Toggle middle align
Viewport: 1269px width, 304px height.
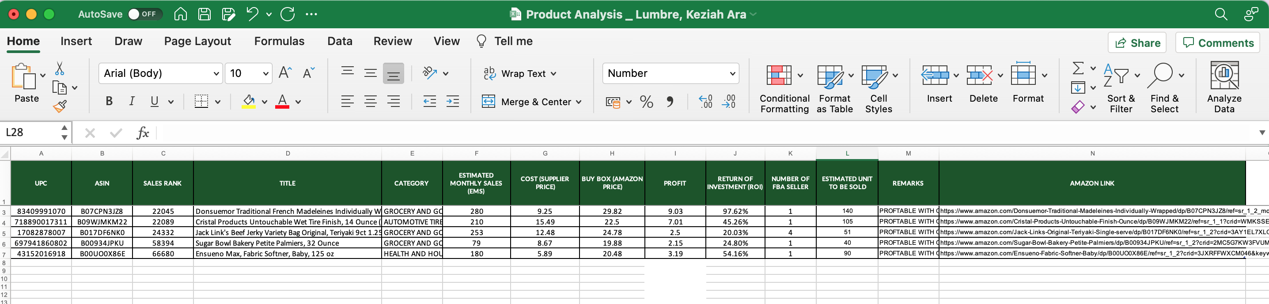[x=371, y=73]
